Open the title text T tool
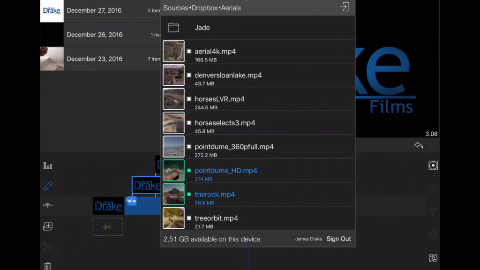The width and height of the screenshot is (480, 270). 433,212
